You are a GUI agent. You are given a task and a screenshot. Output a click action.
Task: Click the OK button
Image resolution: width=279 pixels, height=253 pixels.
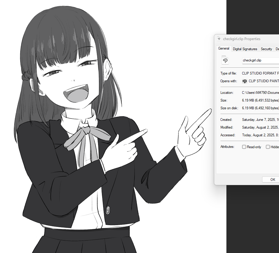(x=271, y=180)
